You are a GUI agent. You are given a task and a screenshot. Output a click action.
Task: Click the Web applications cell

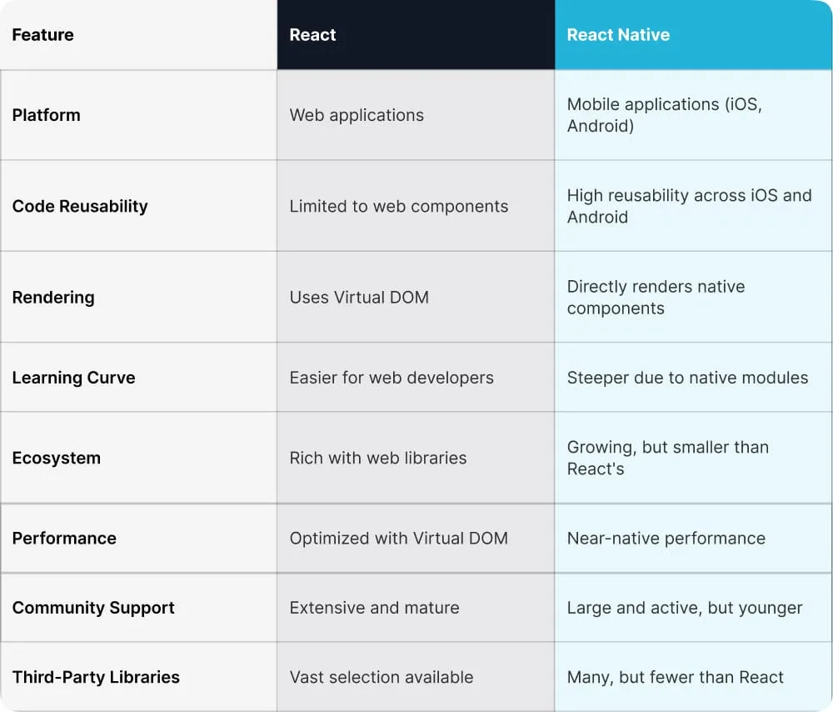pos(357,115)
